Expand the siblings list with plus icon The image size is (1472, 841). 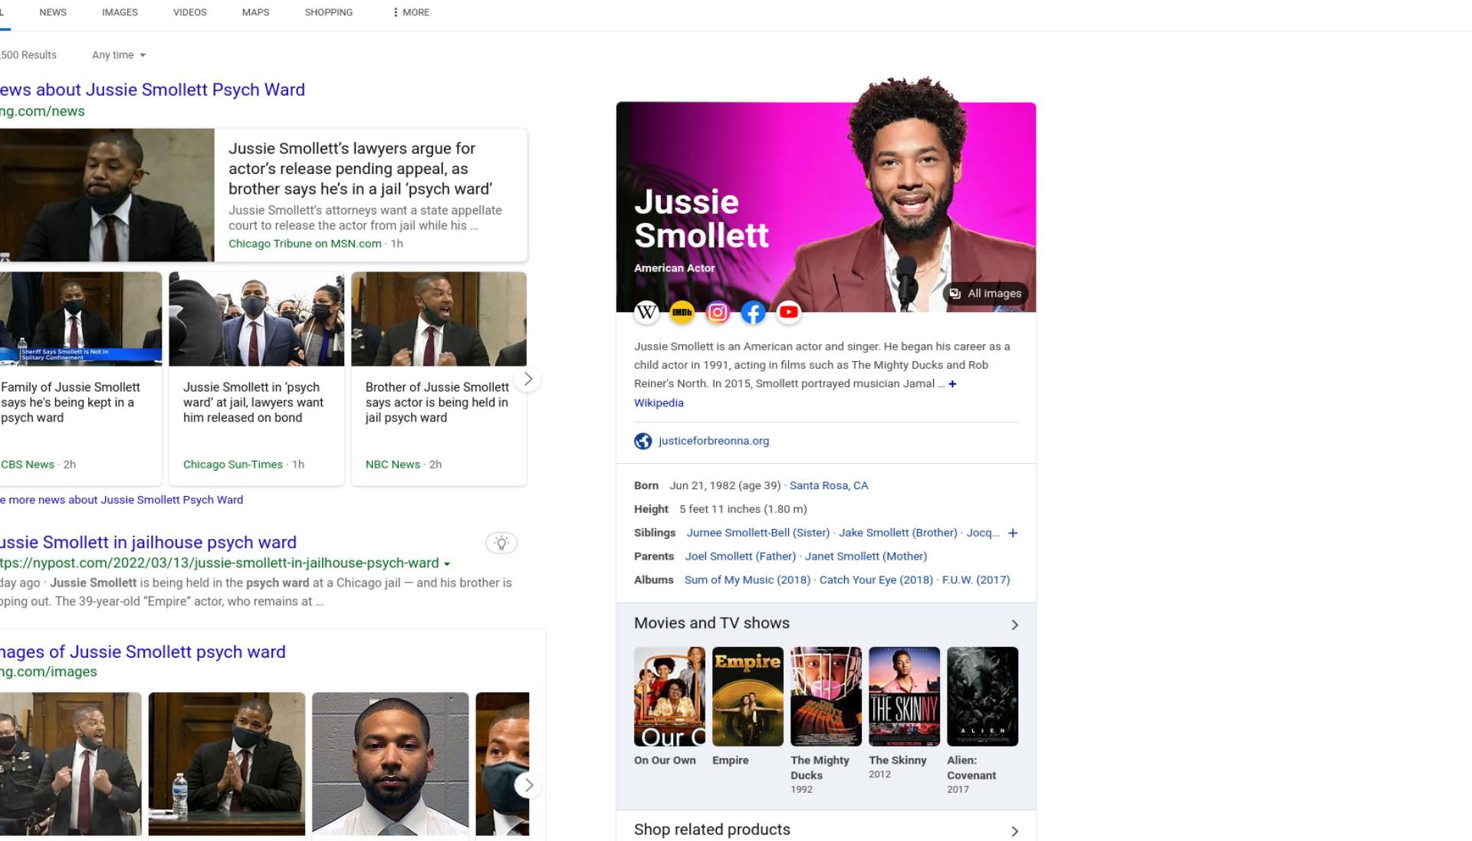coord(1013,533)
